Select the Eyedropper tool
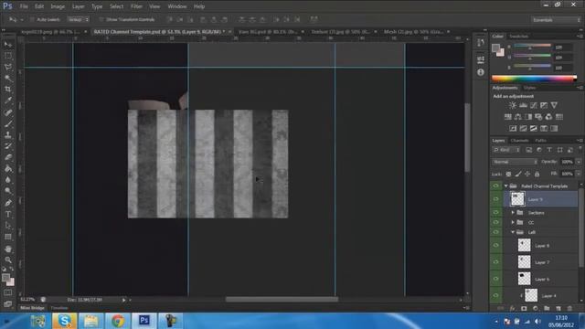The image size is (585, 329). (8, 101)
